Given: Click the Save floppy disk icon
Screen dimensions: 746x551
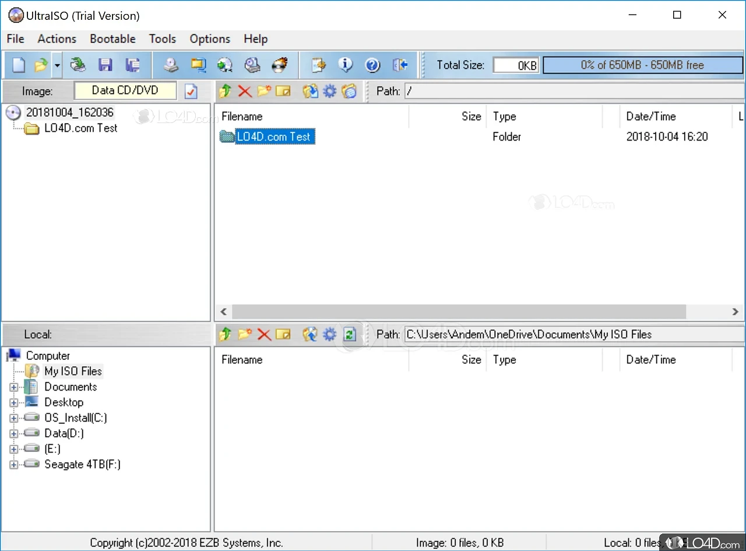Looking at the screenshot, I should point(105,65).
